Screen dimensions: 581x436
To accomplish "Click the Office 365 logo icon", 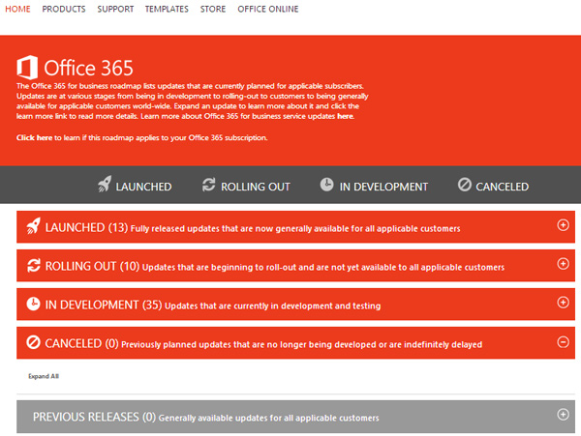I will pyautogui.click(x=27, y=68).
